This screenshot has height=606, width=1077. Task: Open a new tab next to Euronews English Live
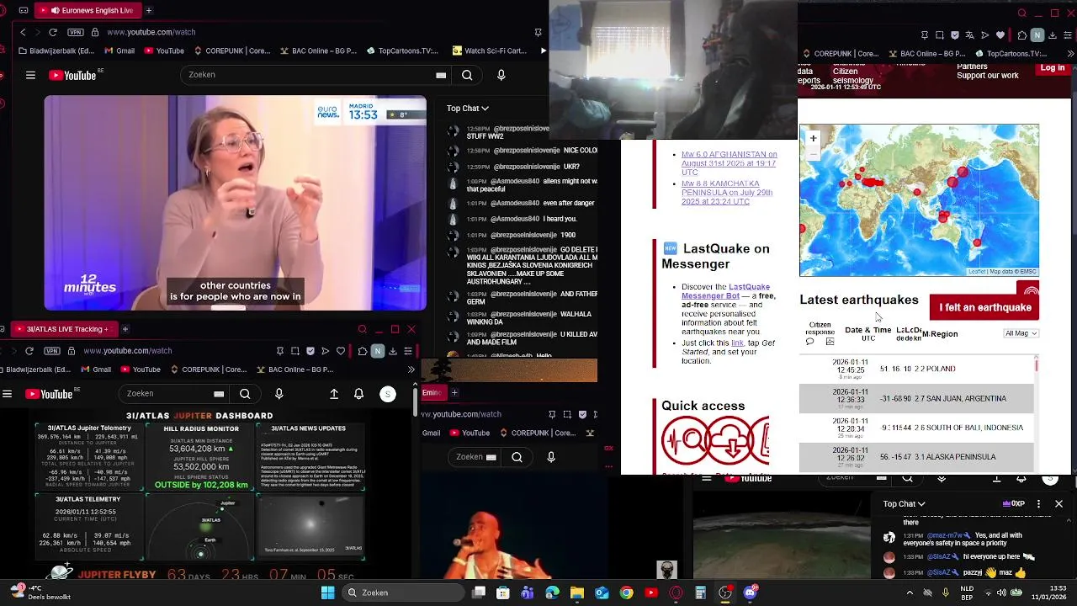click(x=149, y=10)
